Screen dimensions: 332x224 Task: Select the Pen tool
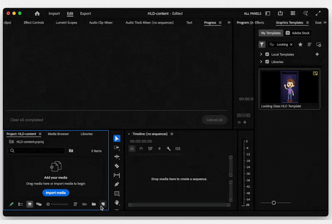tap(117, 184)
